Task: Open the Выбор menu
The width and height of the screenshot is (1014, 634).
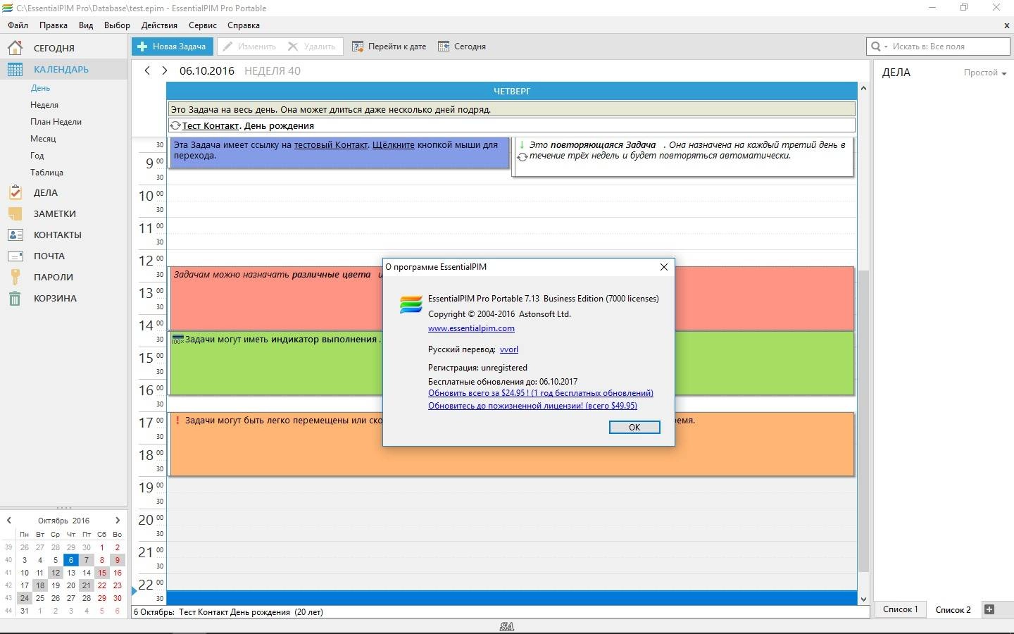Action: click(x=117, y=25)
